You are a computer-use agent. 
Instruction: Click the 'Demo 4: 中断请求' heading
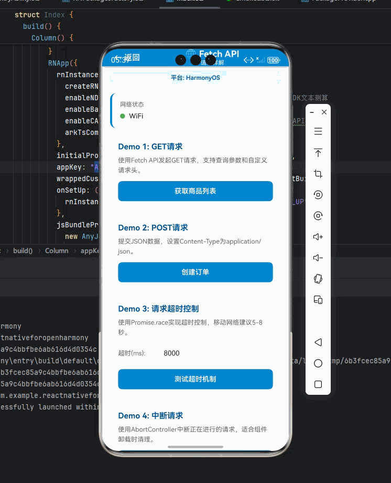[150, 416]
